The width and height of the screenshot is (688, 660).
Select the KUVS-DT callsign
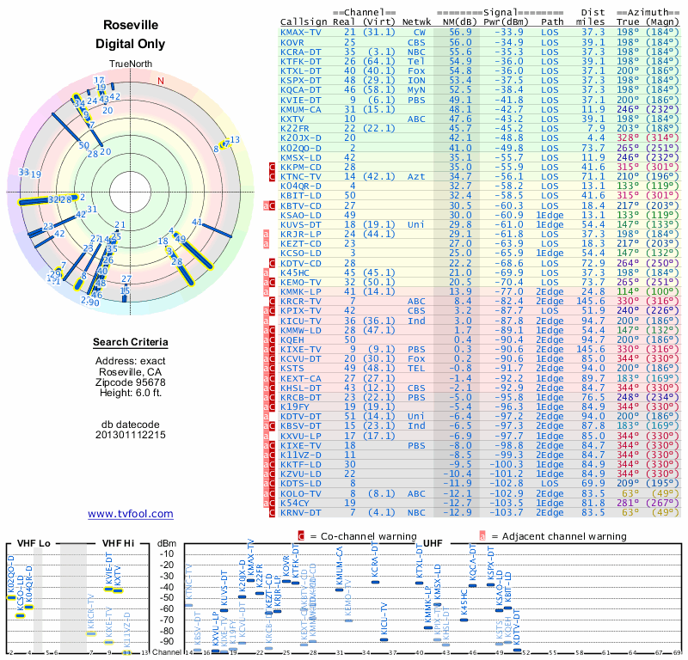pyautogui.click(x=300, y=224)
